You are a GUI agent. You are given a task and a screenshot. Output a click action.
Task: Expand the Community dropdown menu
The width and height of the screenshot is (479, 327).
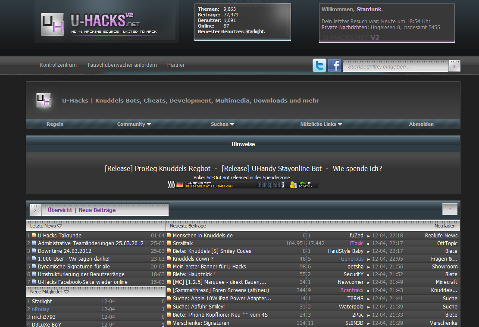tap(134, 124)
